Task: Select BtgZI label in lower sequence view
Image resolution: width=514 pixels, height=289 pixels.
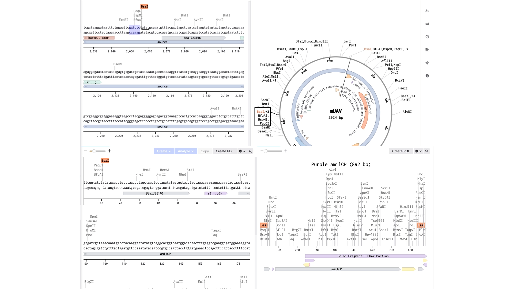Action: (89, 282)
